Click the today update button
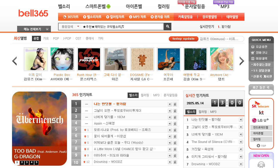Screen dimensions: 278x168 pos(184,39)
